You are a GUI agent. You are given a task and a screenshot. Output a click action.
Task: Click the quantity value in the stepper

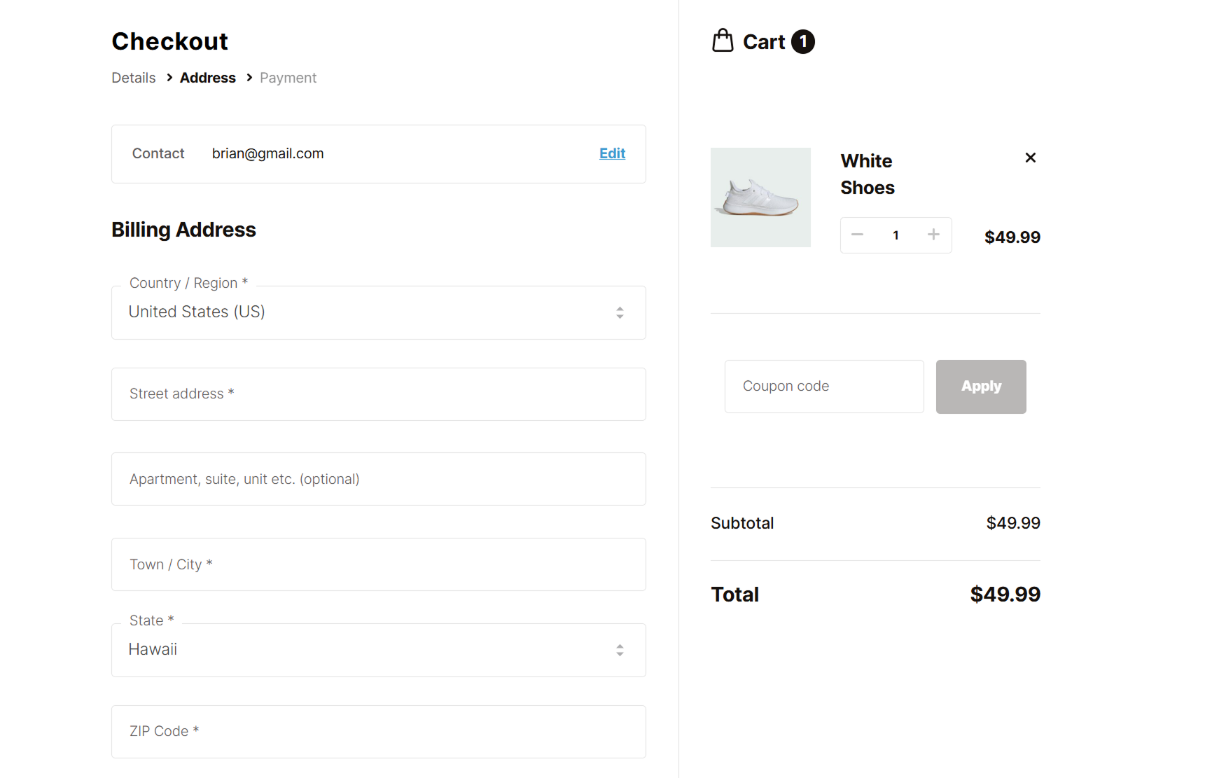[x=896, y=235]
